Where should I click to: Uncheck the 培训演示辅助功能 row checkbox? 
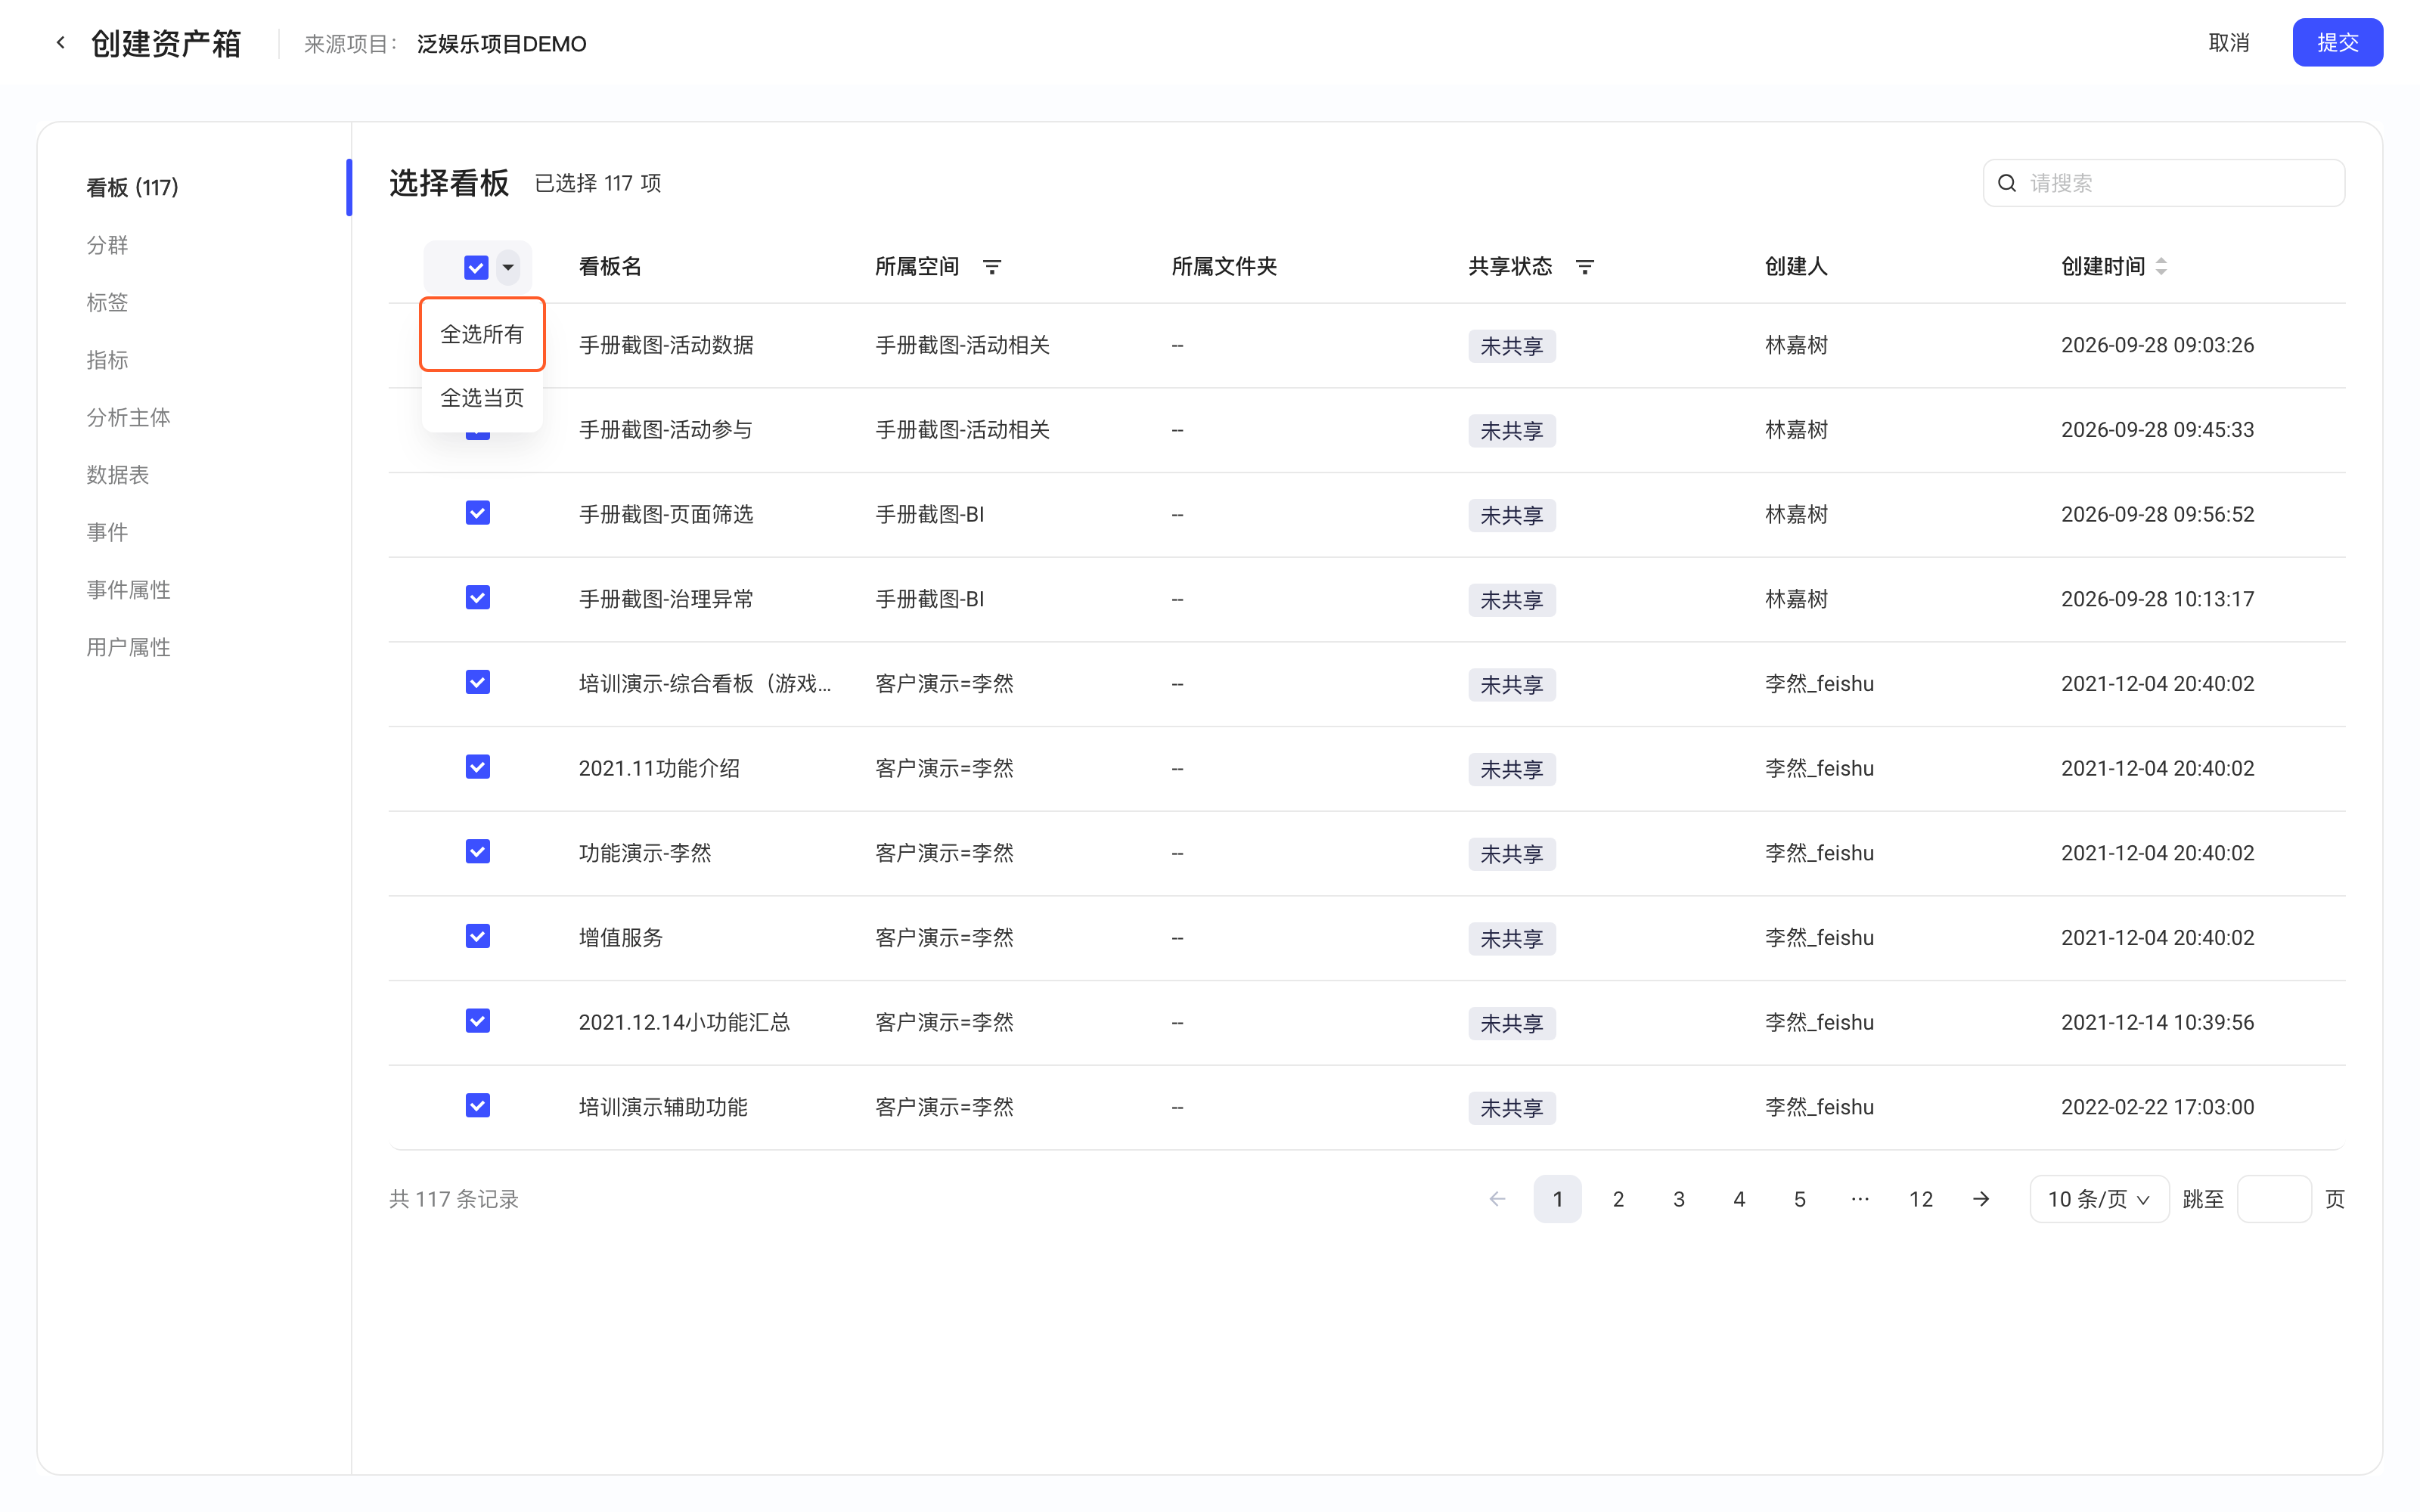coord(478,1106)
